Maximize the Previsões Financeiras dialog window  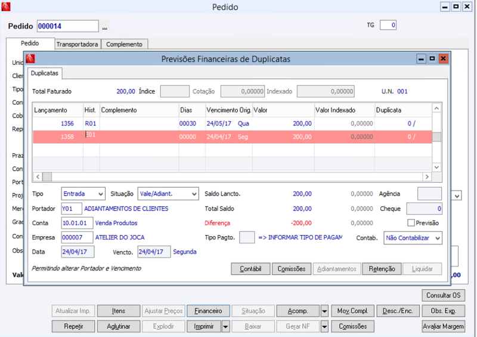pos(432,59)
